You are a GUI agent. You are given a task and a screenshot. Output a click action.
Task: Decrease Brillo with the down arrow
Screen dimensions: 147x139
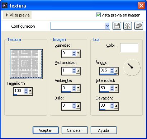74,107
